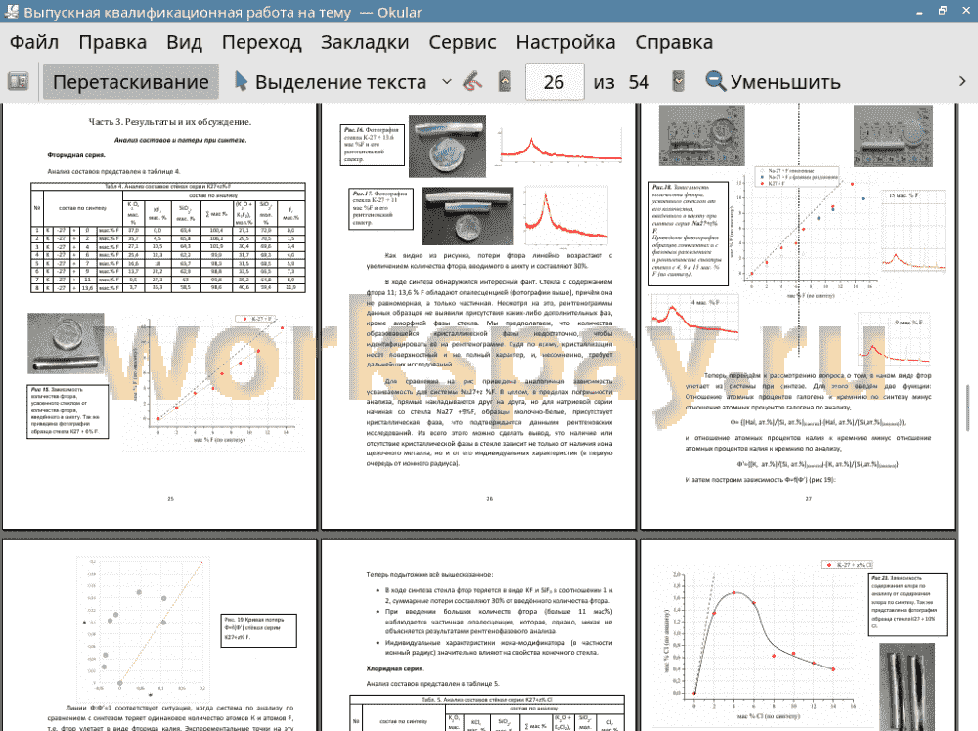Viewport: 978px width, 731px height.
Task: Click the total pages 54 button
Action: (638, 82)
